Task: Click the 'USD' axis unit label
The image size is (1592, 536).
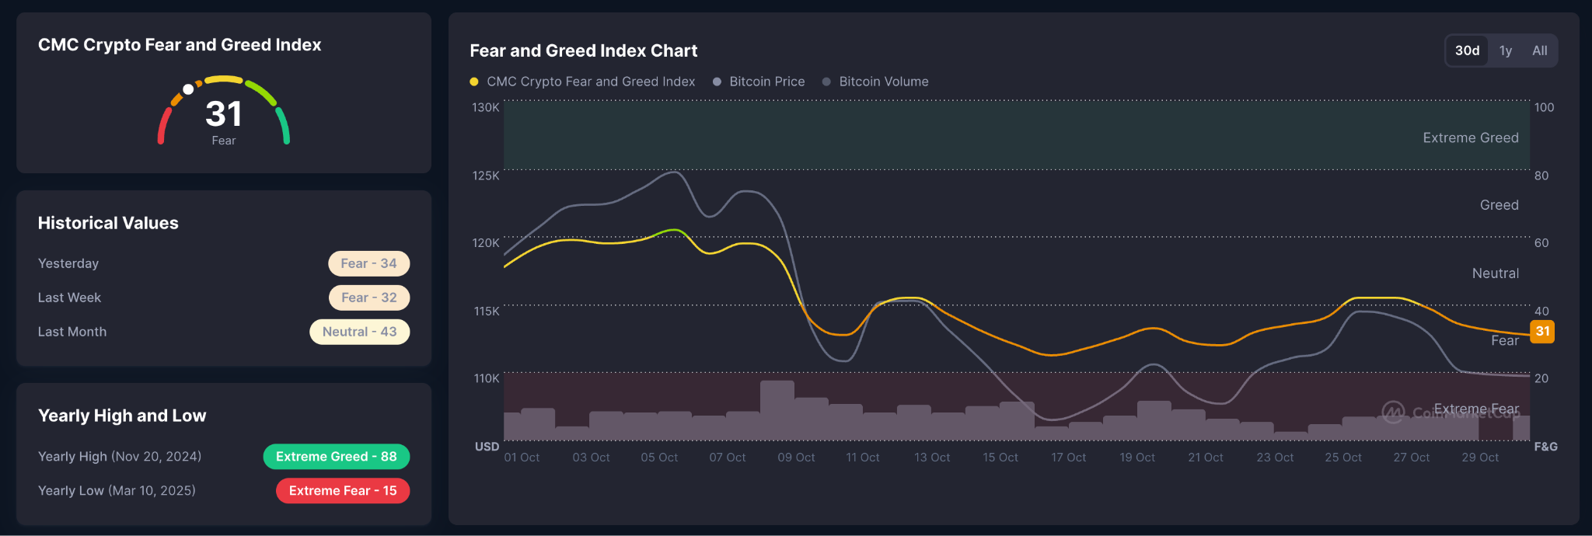Action: (x=487, y=447)
